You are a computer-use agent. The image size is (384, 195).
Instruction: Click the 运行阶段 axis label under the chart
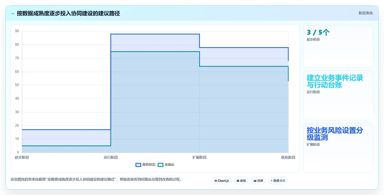coord(111,157)
